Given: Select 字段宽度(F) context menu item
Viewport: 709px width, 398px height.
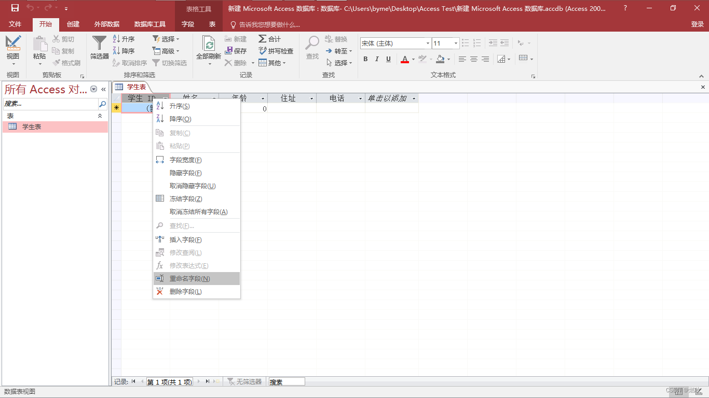Looking at the screenshot, I should 197,160.
